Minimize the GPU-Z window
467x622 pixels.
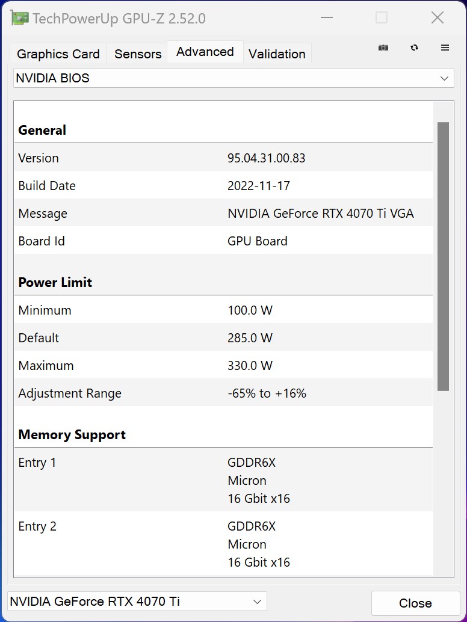tap(327, 18)
